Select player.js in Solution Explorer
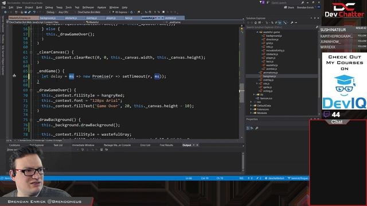The width and height of the screenshot is (367, 206). coord(271,58)
